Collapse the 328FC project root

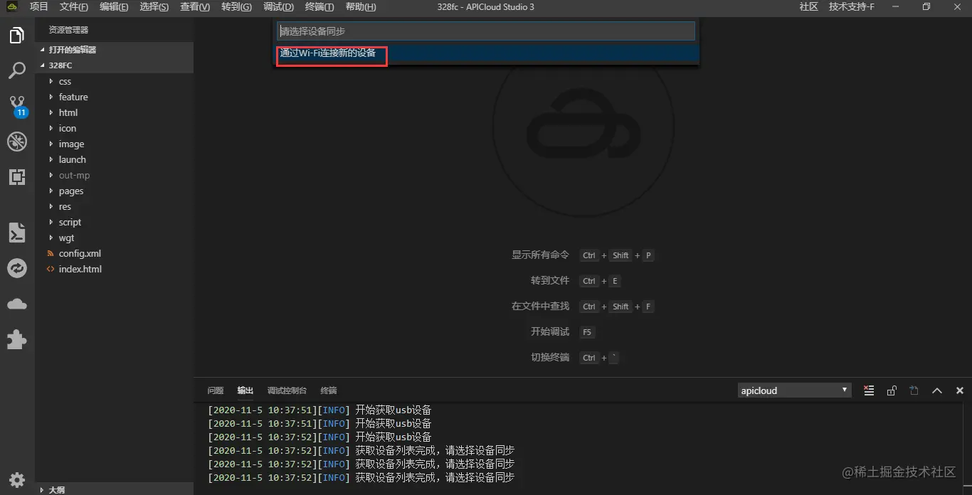click(114, 65)
